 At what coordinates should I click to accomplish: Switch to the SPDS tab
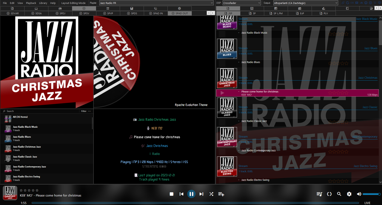coord(132,13)
